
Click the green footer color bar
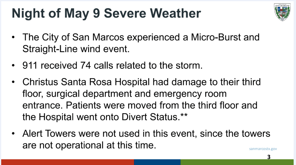[x=237, y=162]
